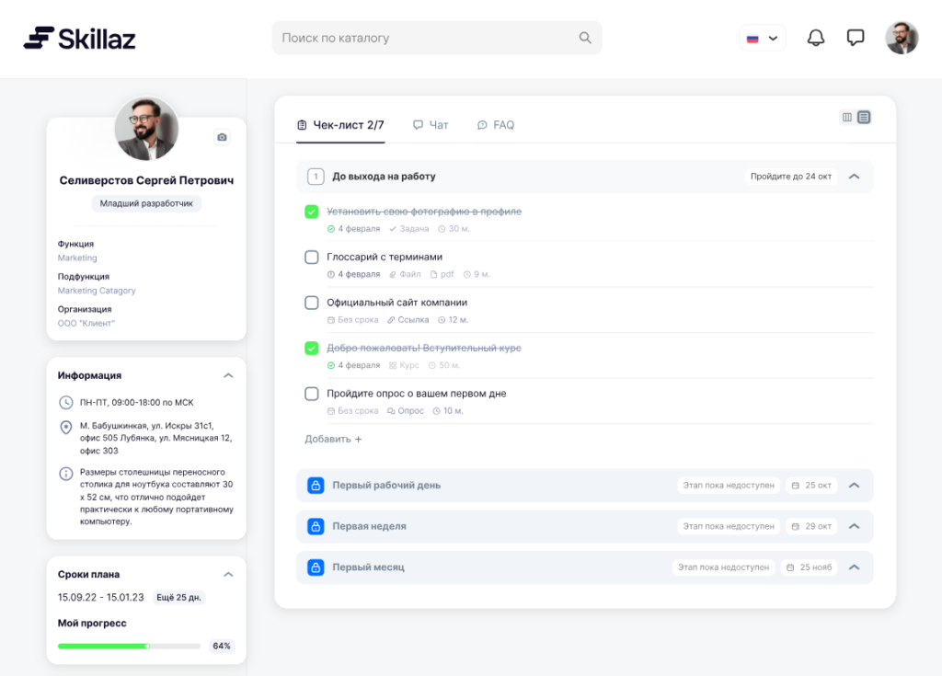Click the search magnifier icon

(x=584, y=38)
